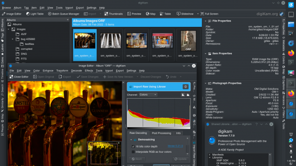Click the Update button in raw import

(x=180, y=159)
